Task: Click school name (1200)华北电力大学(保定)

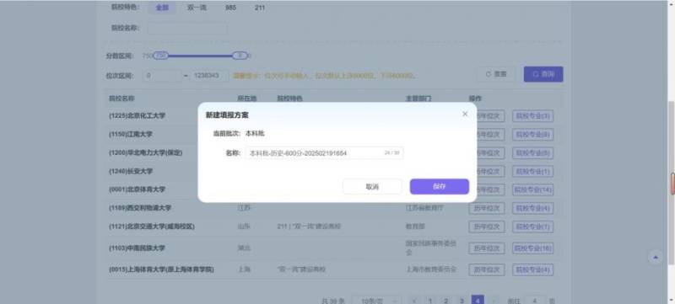Action: pos(145,153)
